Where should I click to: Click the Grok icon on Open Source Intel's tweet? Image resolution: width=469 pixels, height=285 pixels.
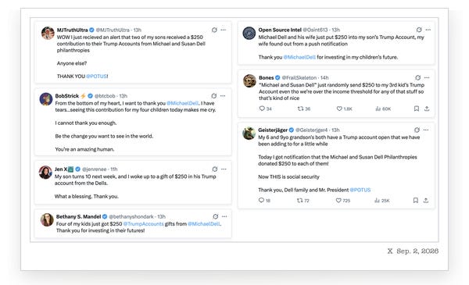(x=419, y=30)
